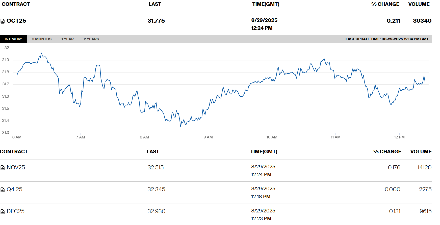Open the OCT25 contract row
This screenshot has width=440, height=225.
[16, 21]
